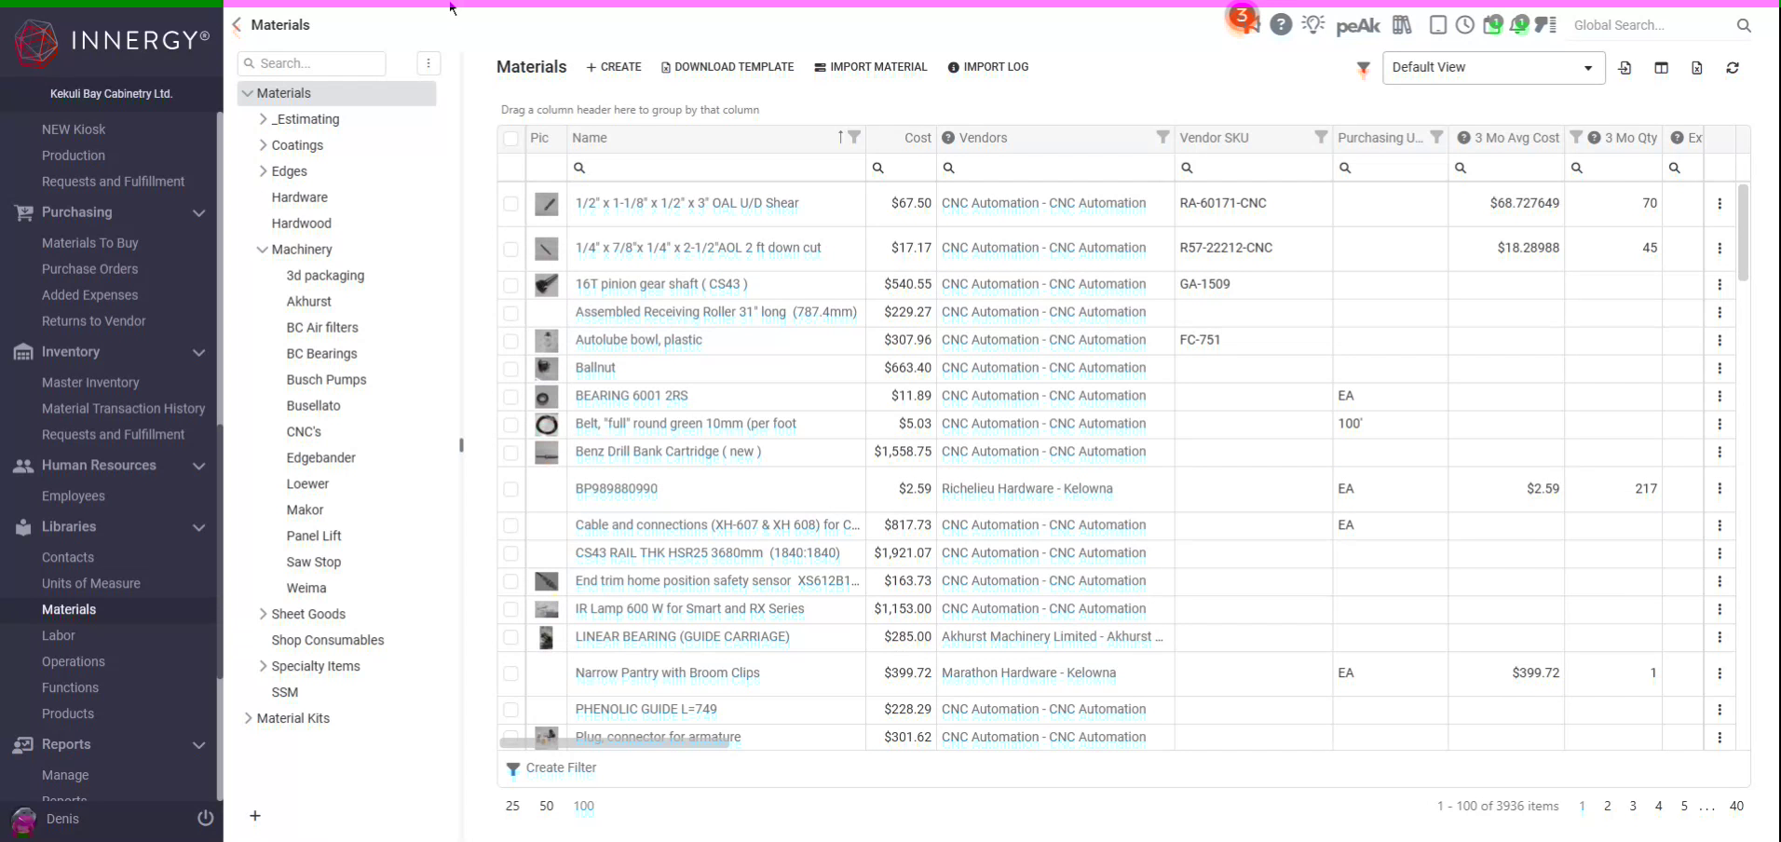Open the column chooser icon
The image size is (1781, 842).
(x=1662, y=68)
